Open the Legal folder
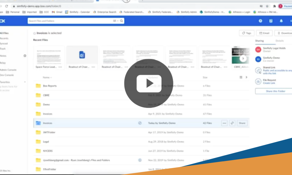This screenshot has width=292, height=175. [x=46, y=142]
